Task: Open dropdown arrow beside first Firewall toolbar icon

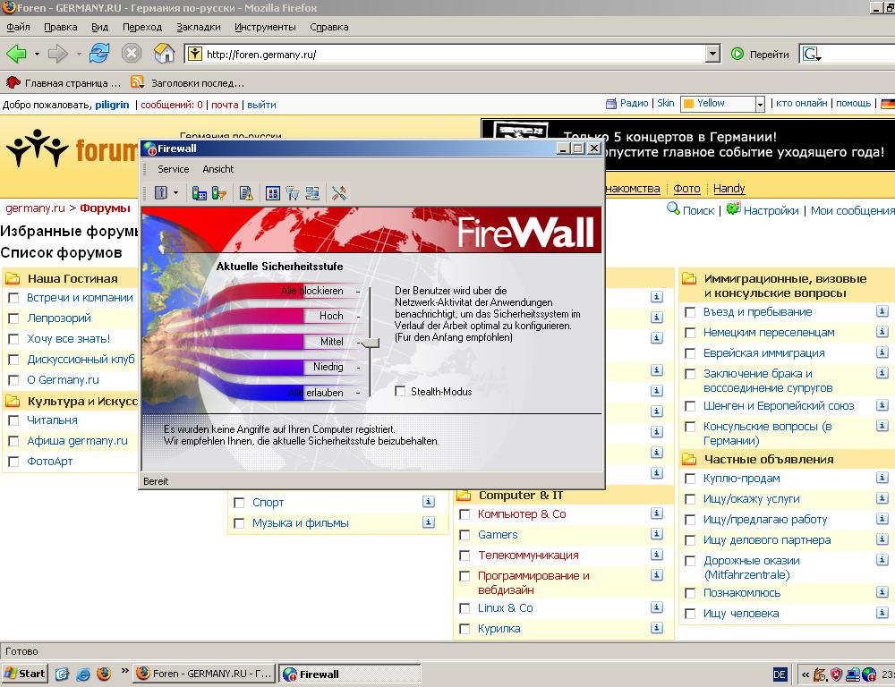Action: [175, 193]
